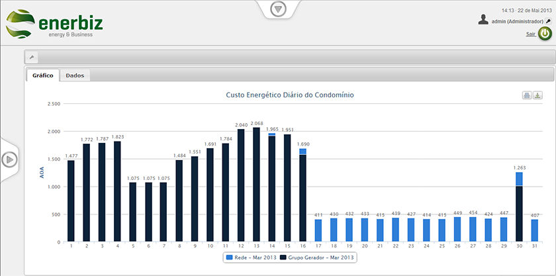The image size is (556, 276).
Task: Print the chart using printer icon
Action: [527, 95]
